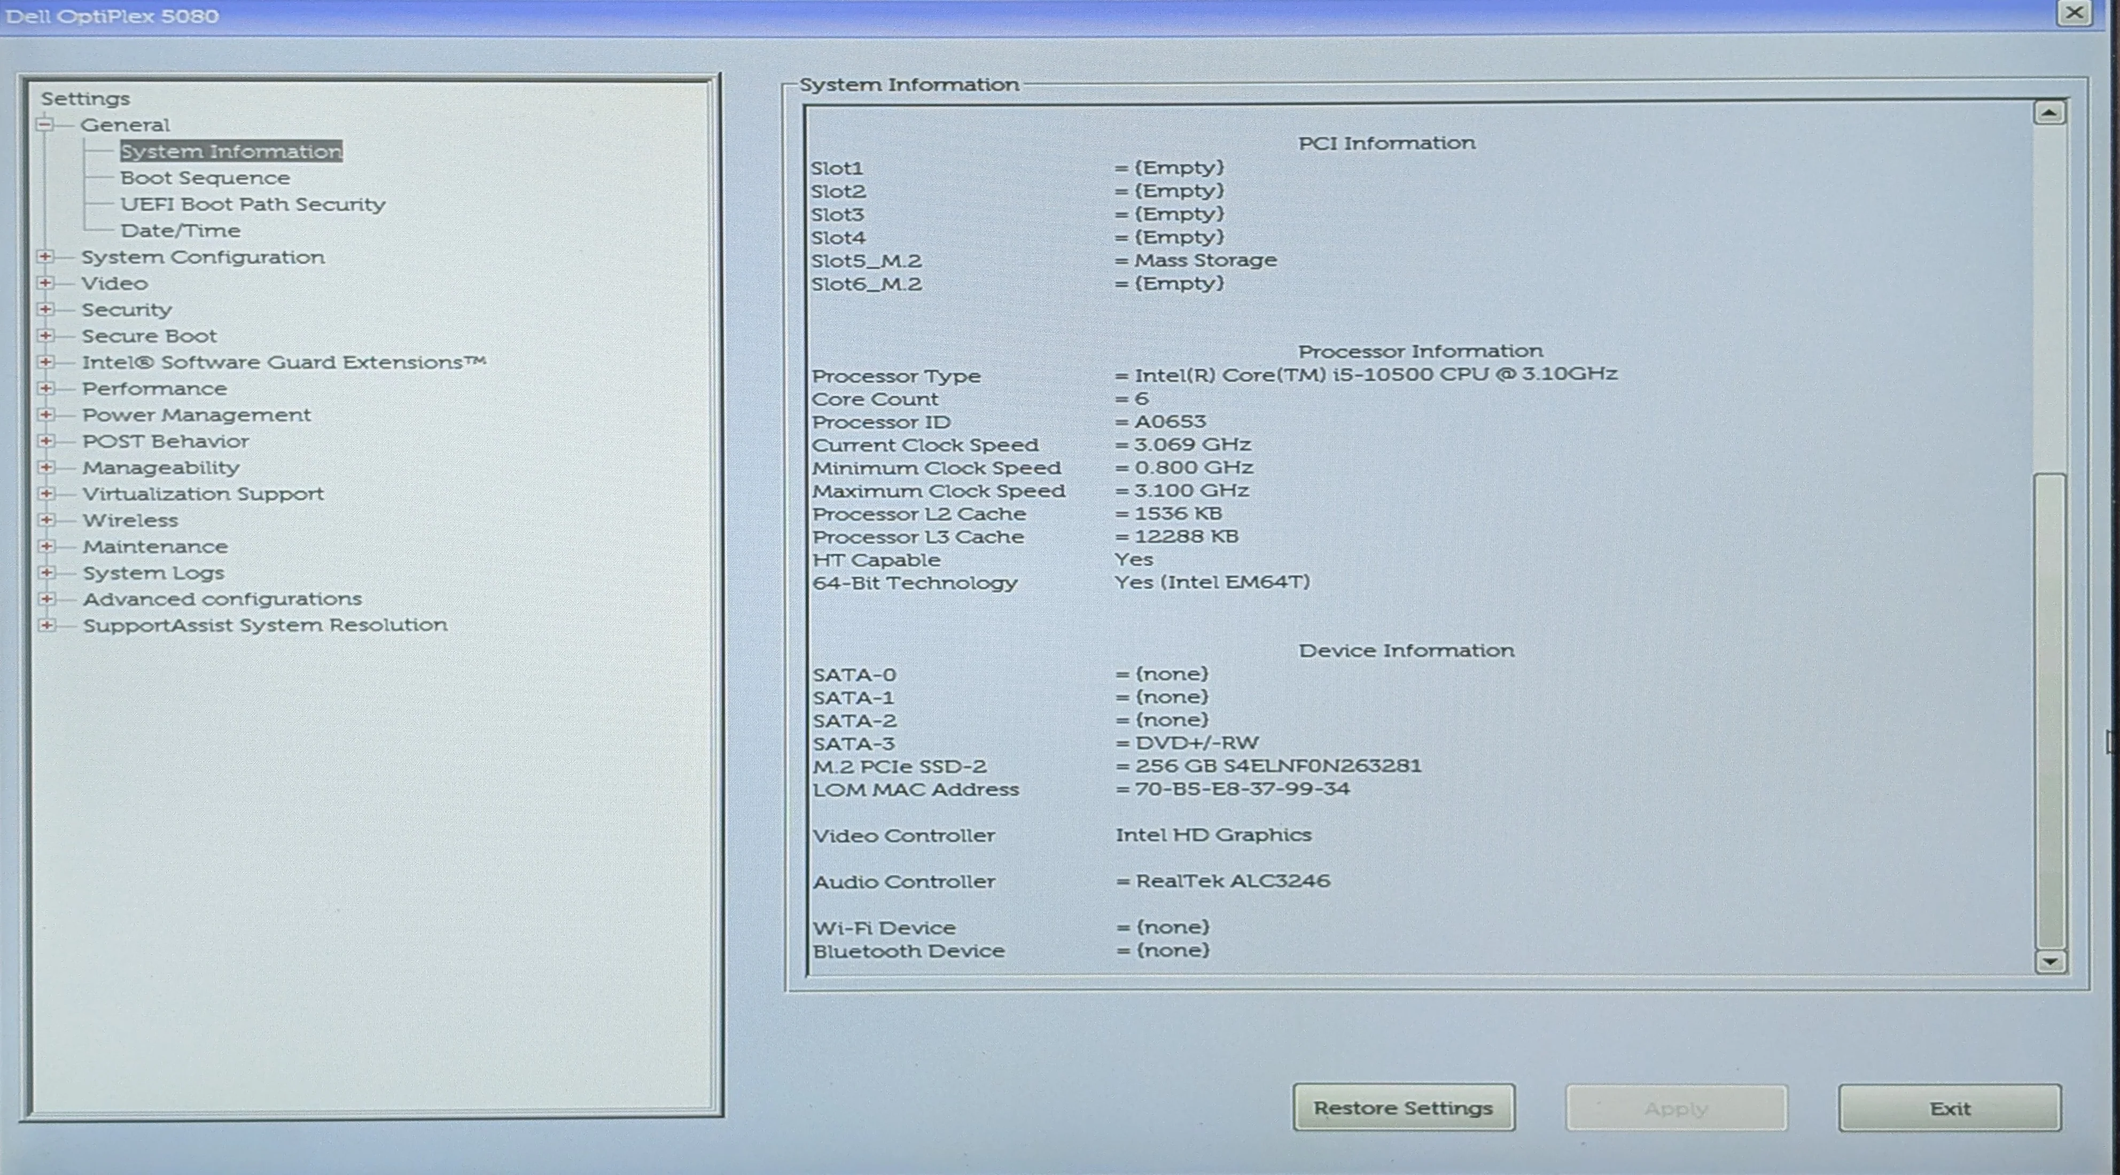Click the Processor Type value text
Image resolution: width=2120 pixels, height=1175 pixels.
[x=1375, y=374]
